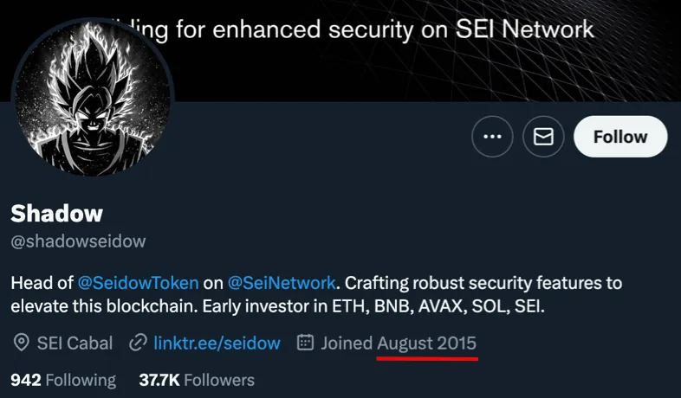This screenshot has width=681, height=398.
Task: Click the SEI Cabal location text
Action: pos(75,343)
